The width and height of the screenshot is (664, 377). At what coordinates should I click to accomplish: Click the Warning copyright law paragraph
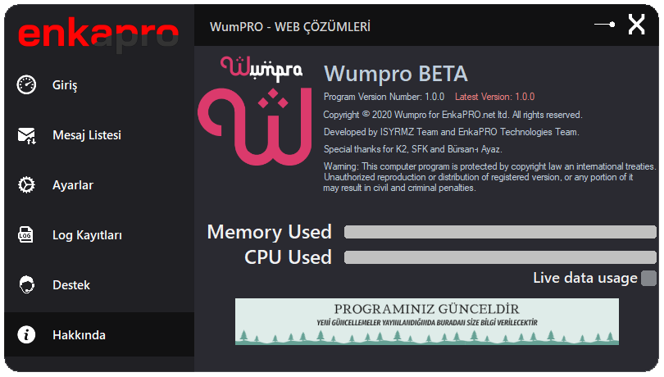[490, 177]
